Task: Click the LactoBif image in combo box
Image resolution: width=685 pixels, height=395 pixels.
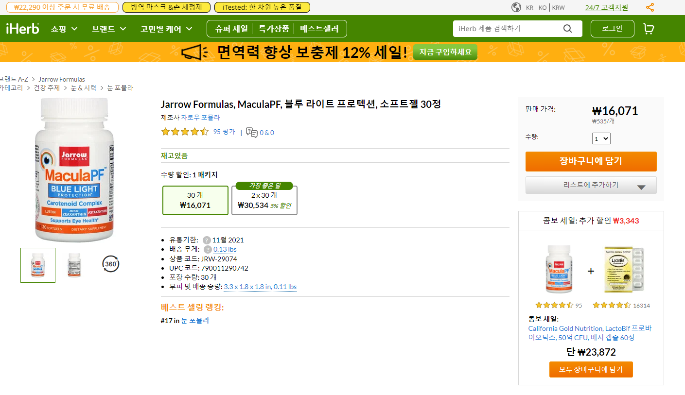Action: point(624,269)
